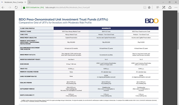Click the Share icon in toolbar
Screen dimensions: 179x105
[x=170, y=8]
